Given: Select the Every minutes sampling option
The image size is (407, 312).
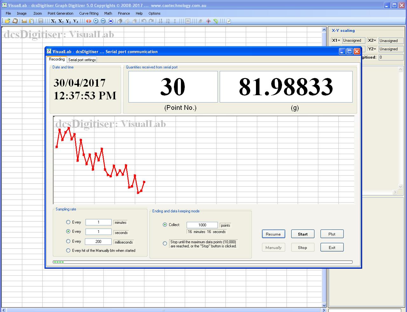Looking at the screenshot, I should point(68,222).
